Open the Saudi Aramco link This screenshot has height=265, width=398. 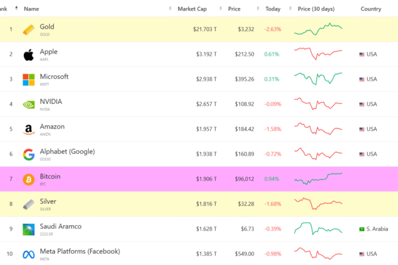coord(60,227)
